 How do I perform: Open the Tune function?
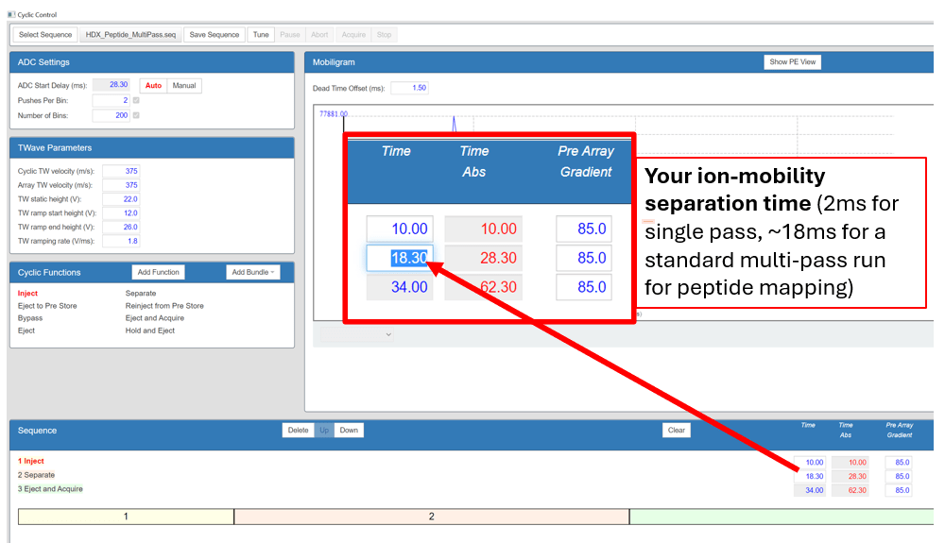click(x=261, y=35)
